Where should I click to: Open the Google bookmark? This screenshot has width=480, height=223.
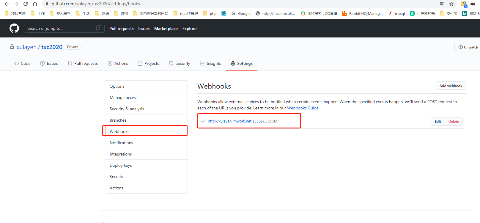pyautogui.click(x=241, y=13)
